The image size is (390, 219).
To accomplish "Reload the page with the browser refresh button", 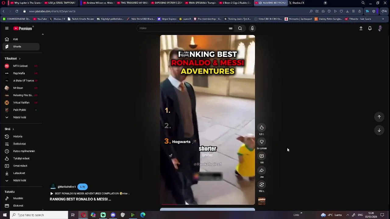I will pyautogui.click(x=16, y=11).
